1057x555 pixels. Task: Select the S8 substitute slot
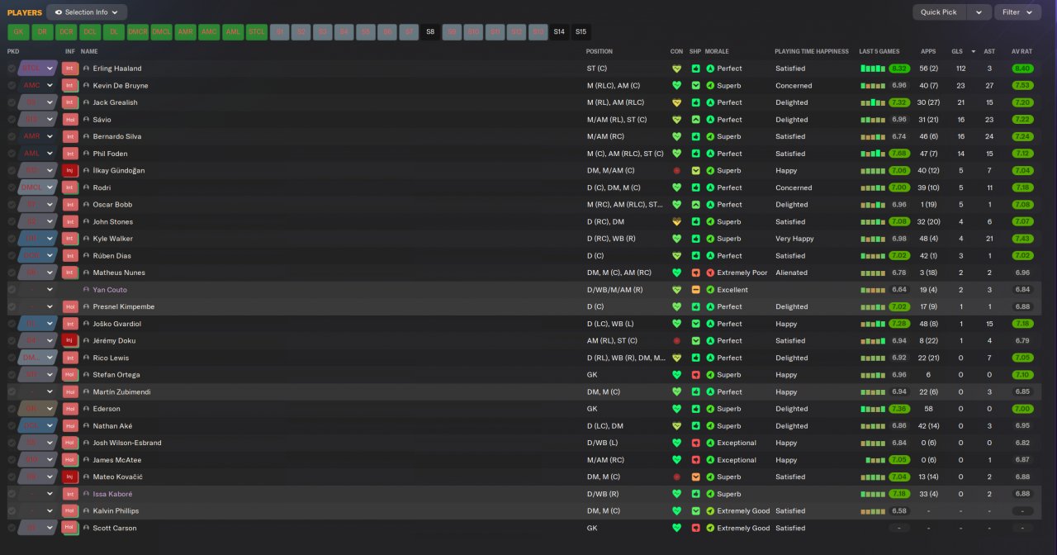[430, 32]
